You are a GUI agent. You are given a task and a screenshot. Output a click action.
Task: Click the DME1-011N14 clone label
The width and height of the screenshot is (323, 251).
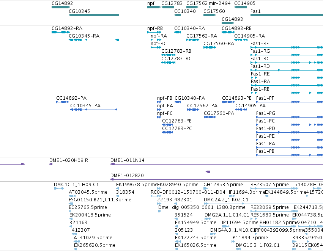coord(127,160)
